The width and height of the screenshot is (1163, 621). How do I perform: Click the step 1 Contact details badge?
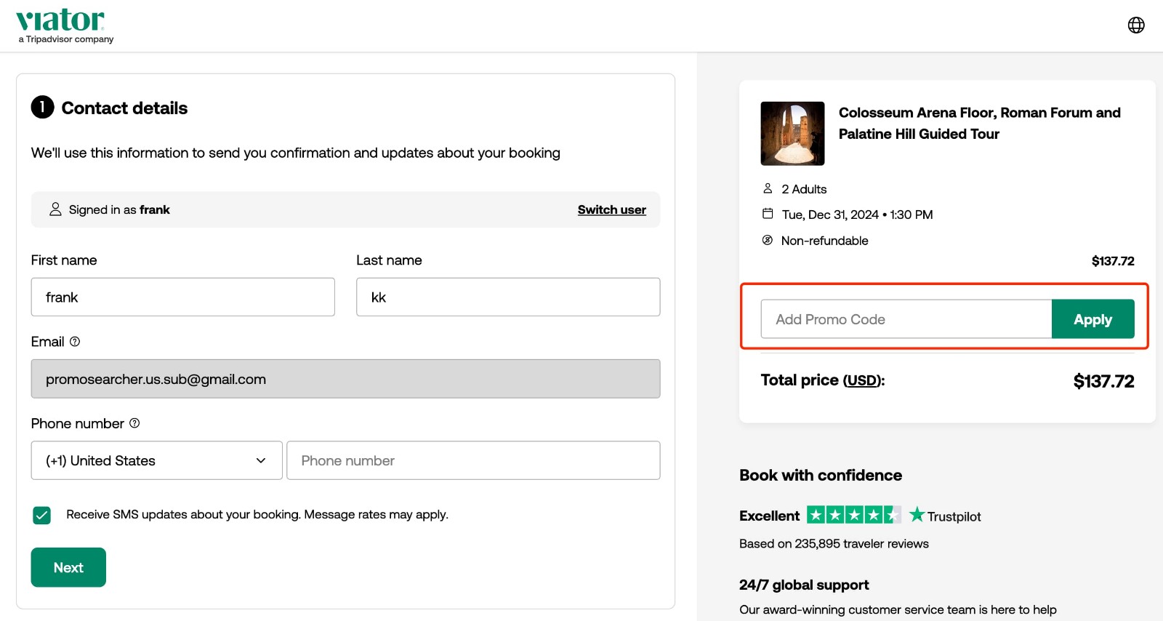click(42, 107)
